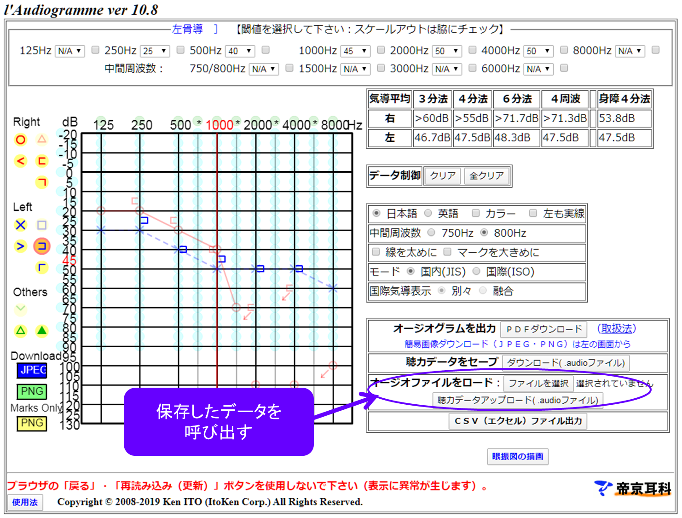
Task: Check scale-out box next to 125Hz
Action: (x=95, y=50)
